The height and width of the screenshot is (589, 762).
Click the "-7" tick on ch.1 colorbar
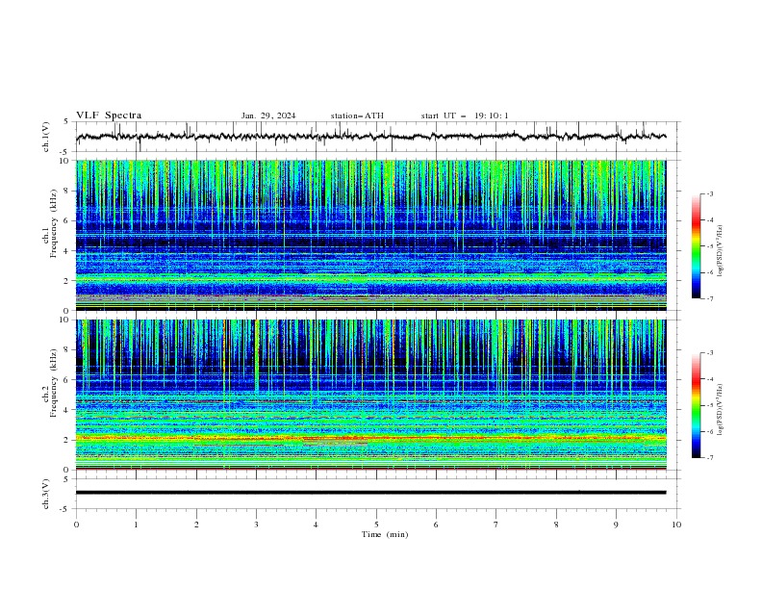[709, 299]
